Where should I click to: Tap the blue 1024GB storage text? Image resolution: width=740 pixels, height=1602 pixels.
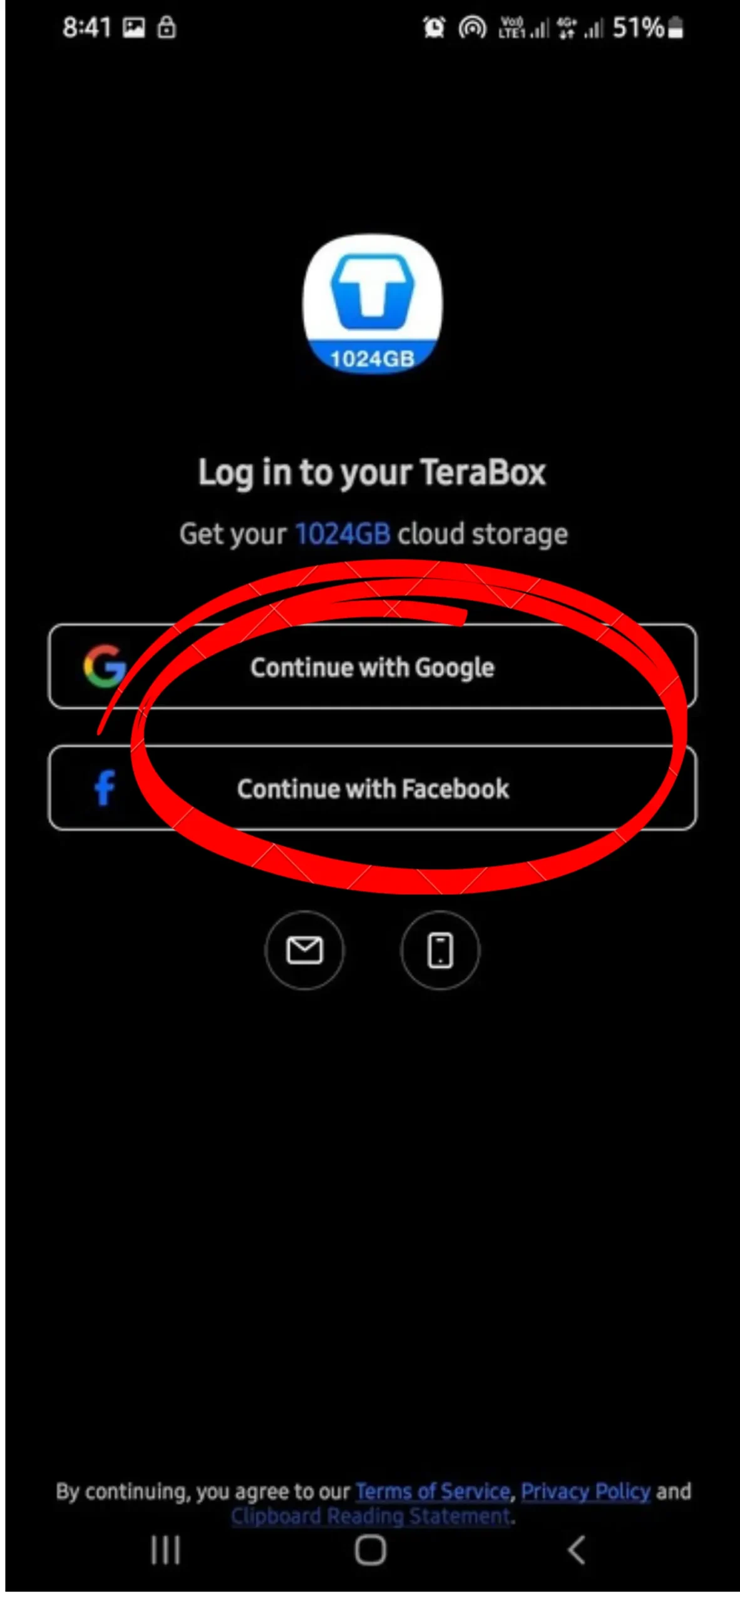[342, 534]
